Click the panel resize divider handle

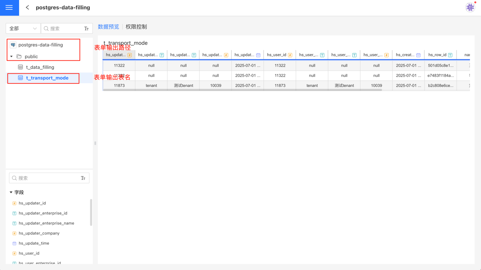(95, 143)
